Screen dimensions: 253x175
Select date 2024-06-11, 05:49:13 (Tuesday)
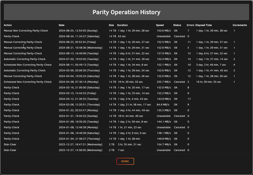pyautogui.click(x=79, y=65)
